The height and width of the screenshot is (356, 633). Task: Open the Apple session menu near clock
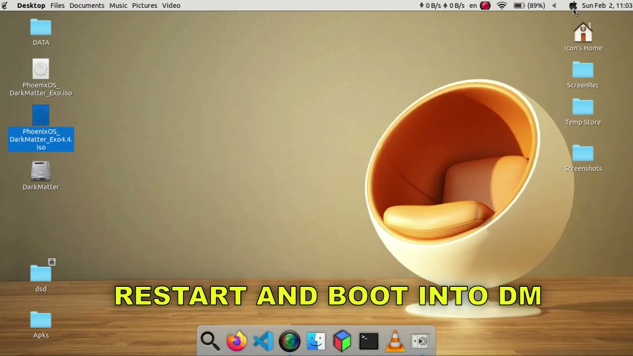[x=573, y=5]
